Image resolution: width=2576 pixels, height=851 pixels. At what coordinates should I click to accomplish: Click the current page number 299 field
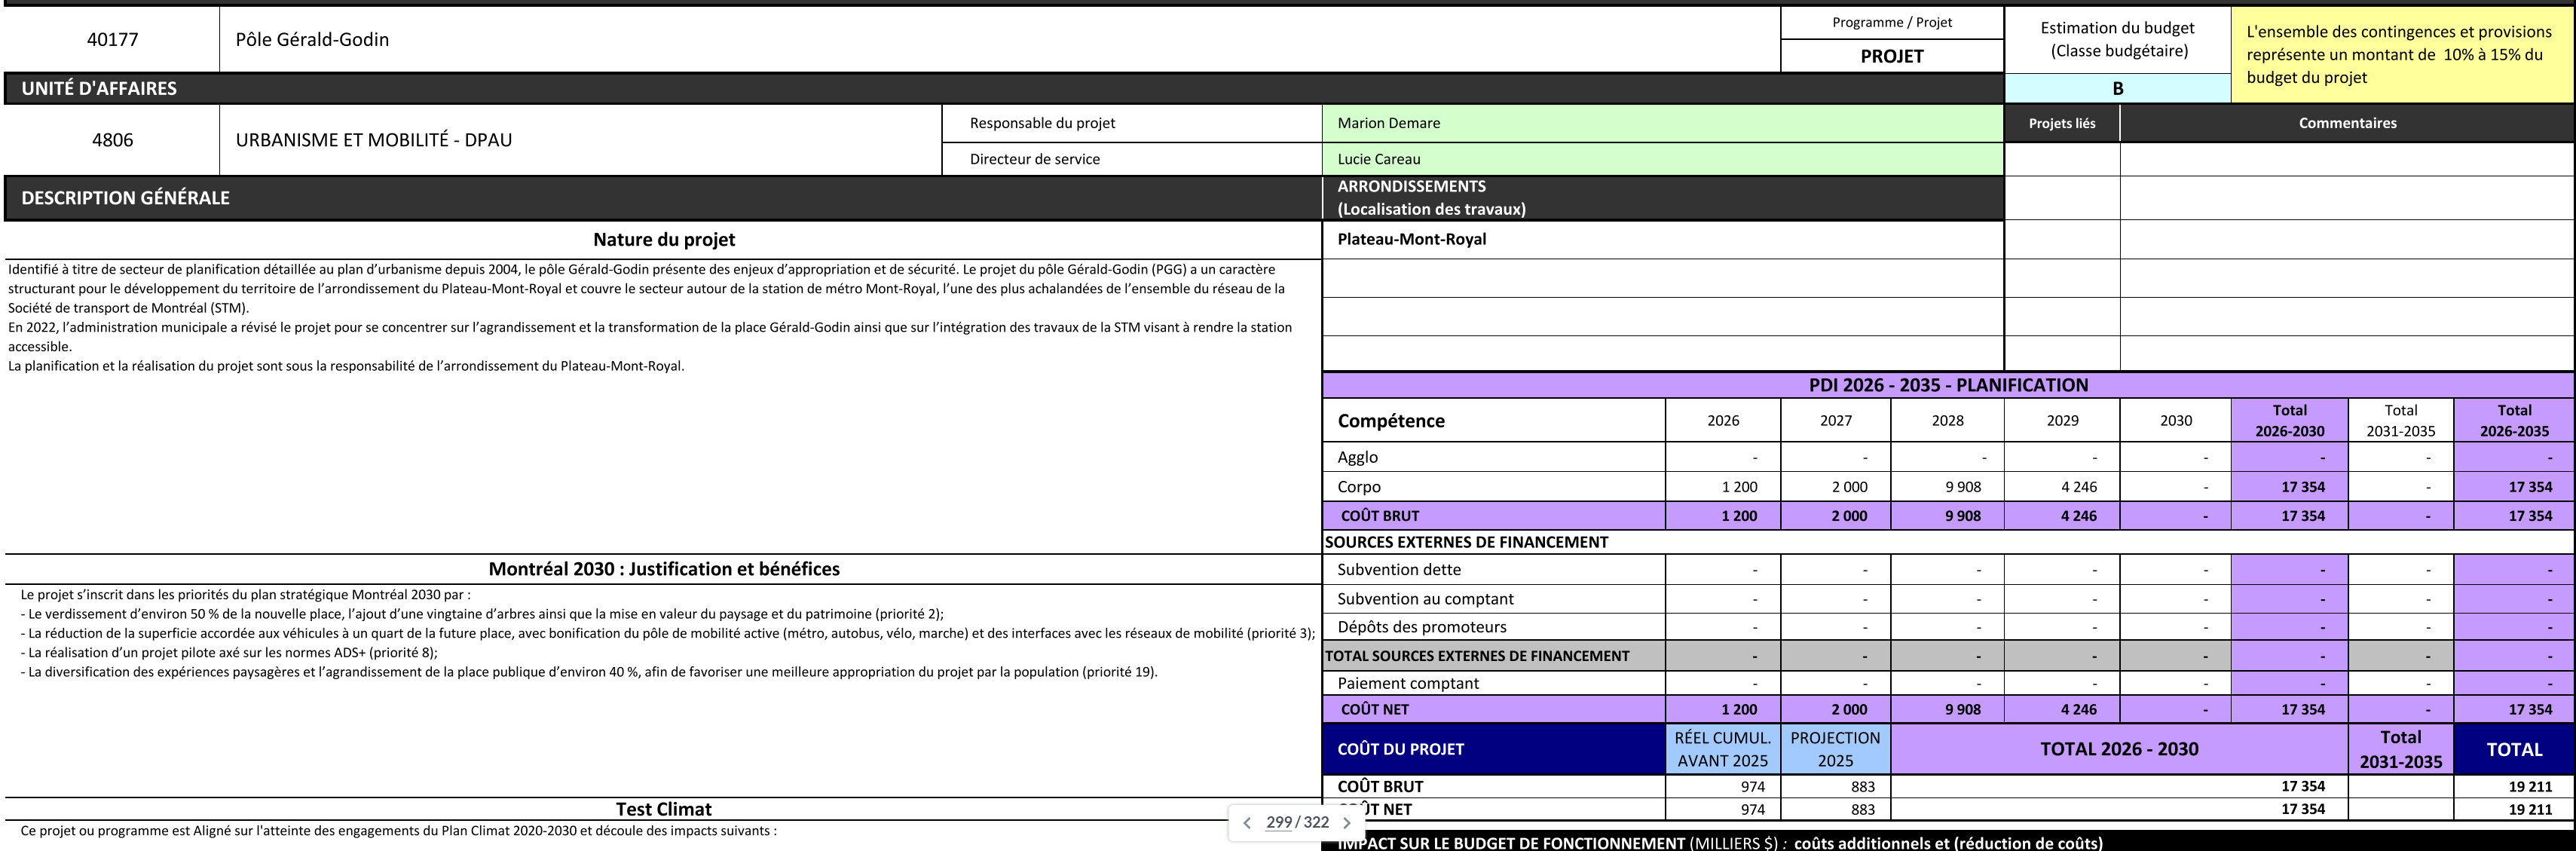point(1278,822)
